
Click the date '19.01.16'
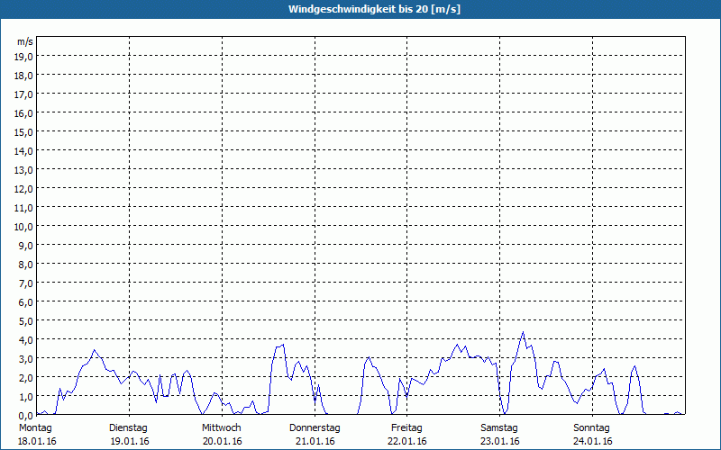tap(130, 442)
